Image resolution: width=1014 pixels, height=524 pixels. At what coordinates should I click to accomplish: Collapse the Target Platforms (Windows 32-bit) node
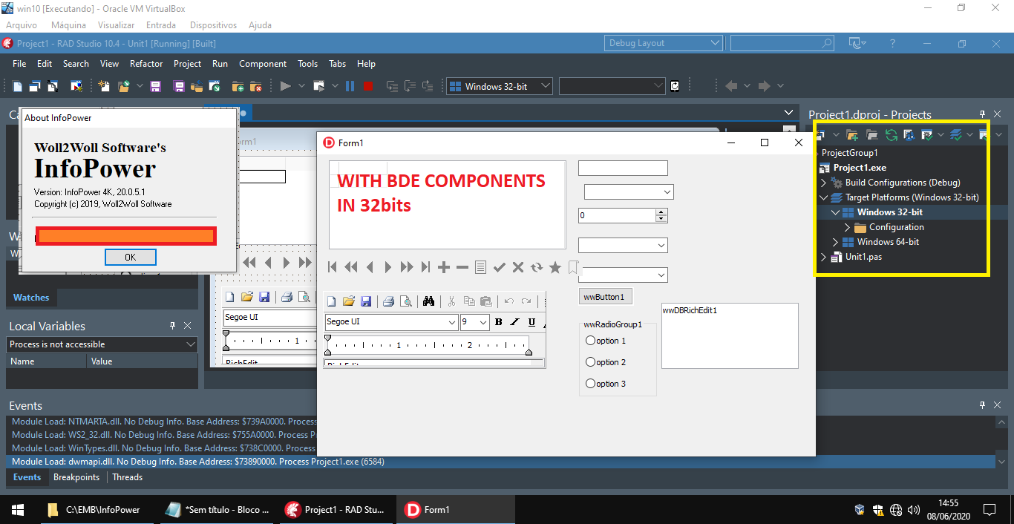coord(824,197)
